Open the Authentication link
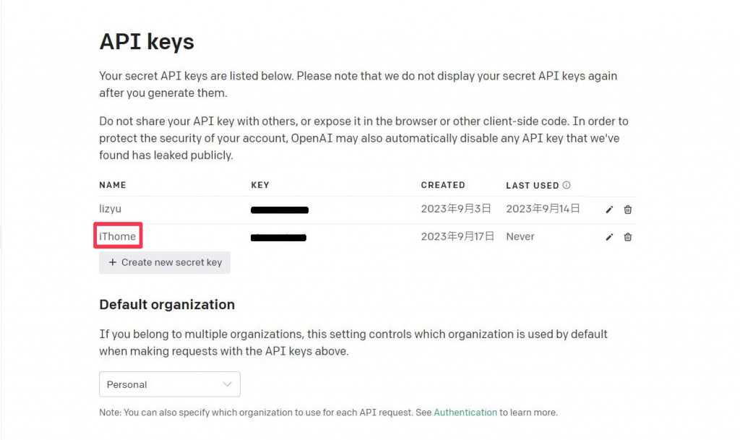 click(x=465, y=413)
